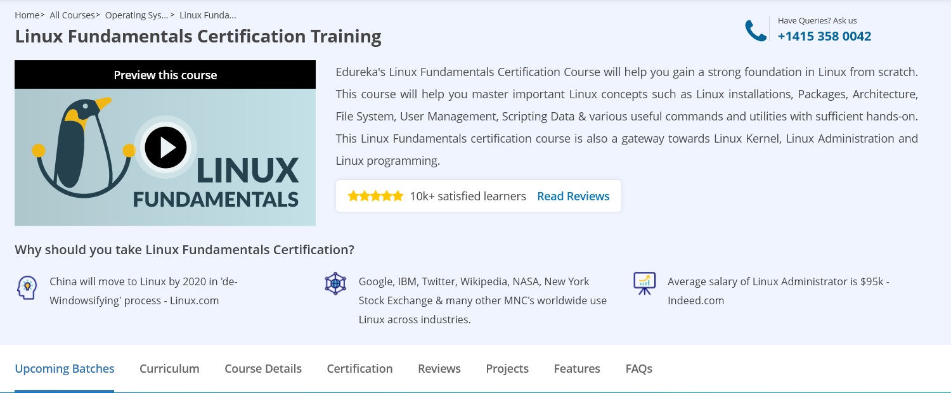951x393 pixels.
Task: Click the network icon next to Google IBM fact
Action: (335, 283)
